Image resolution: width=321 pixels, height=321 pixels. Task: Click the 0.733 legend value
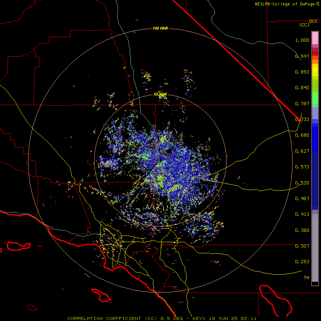coord(302,119)
